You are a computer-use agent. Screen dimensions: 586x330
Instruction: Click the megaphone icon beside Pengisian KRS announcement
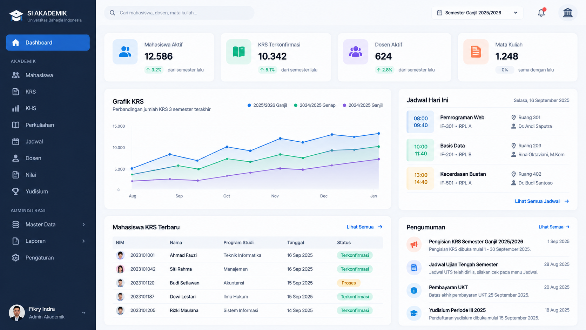coord(414,245)
